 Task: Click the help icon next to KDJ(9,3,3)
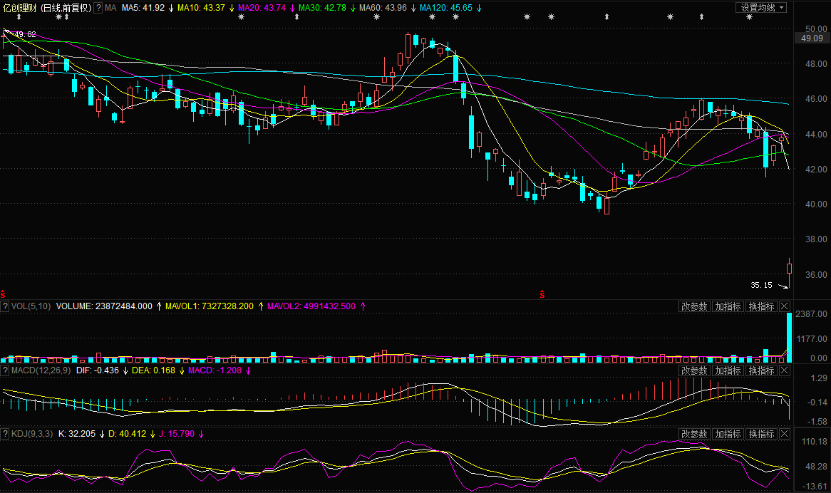tap(6, 434)
